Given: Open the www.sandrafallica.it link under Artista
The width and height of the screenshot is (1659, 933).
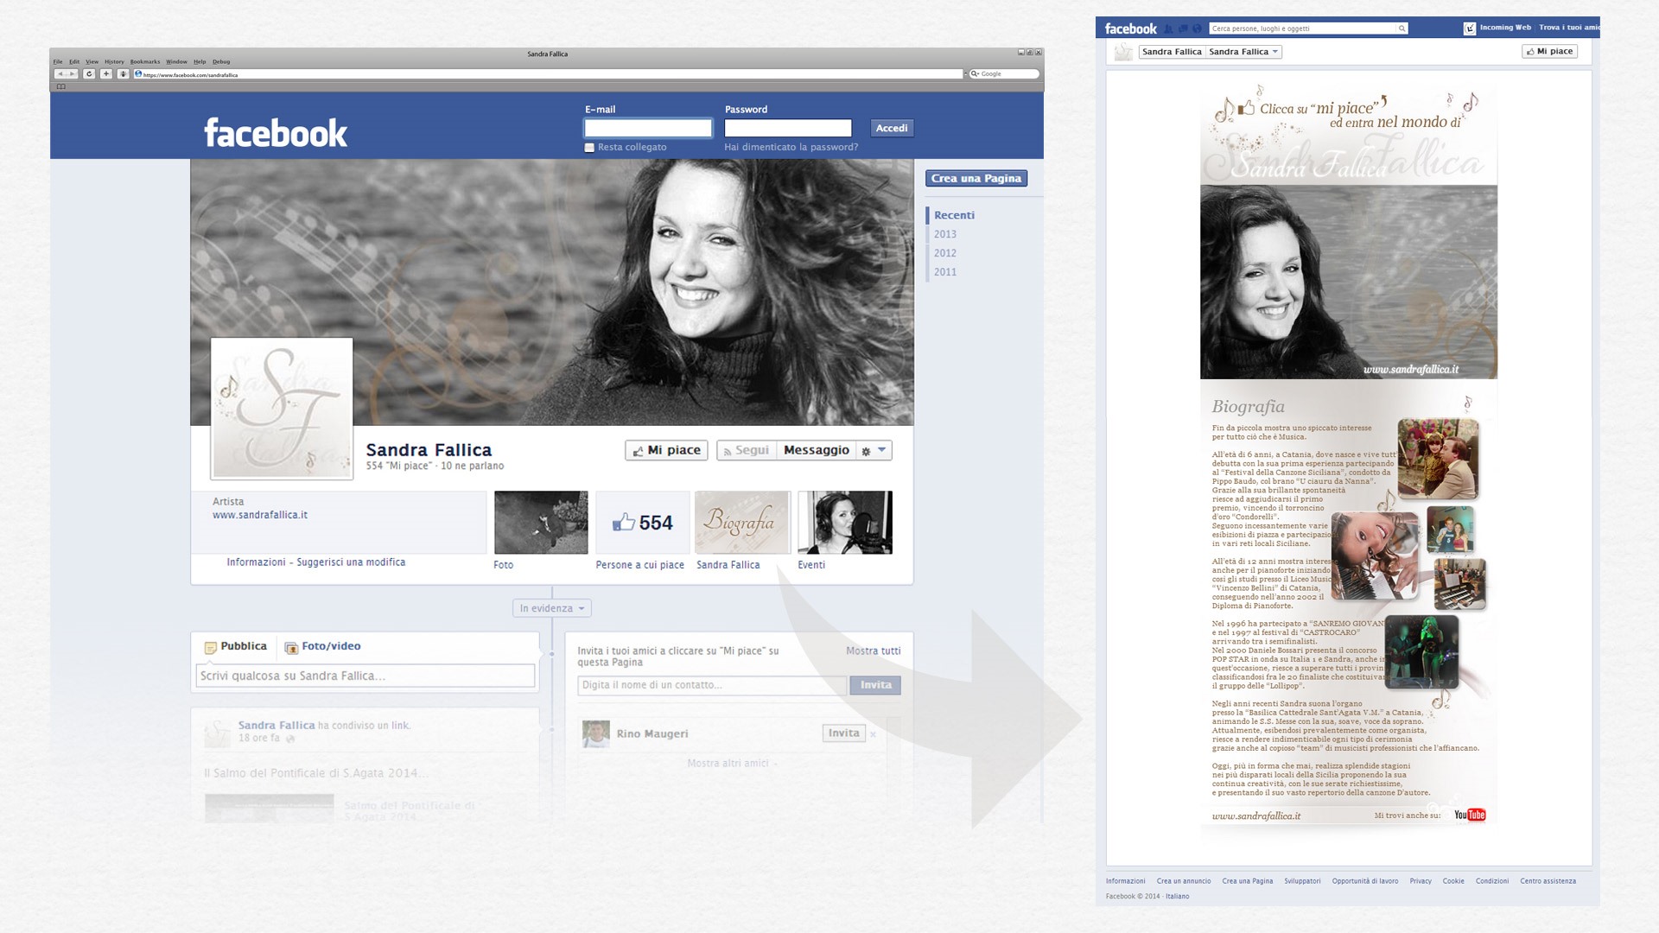Looking at the screenshot, I should (x=260, y=515).
